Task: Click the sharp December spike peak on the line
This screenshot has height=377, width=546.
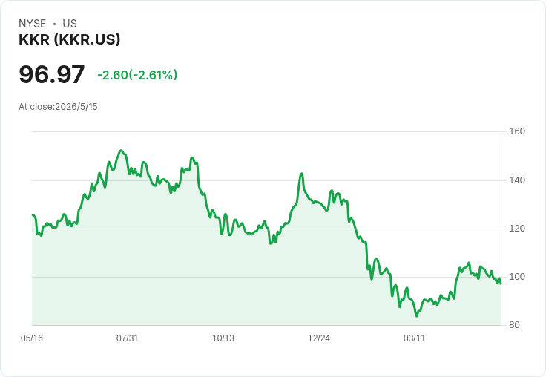Action: point(301,174)
